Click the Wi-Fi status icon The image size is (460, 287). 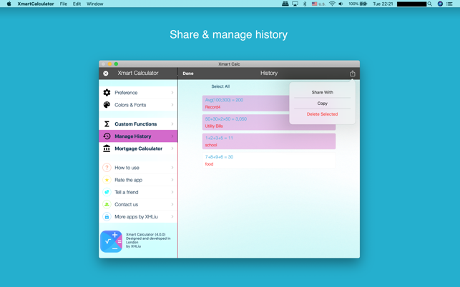[x=332, y=4]
